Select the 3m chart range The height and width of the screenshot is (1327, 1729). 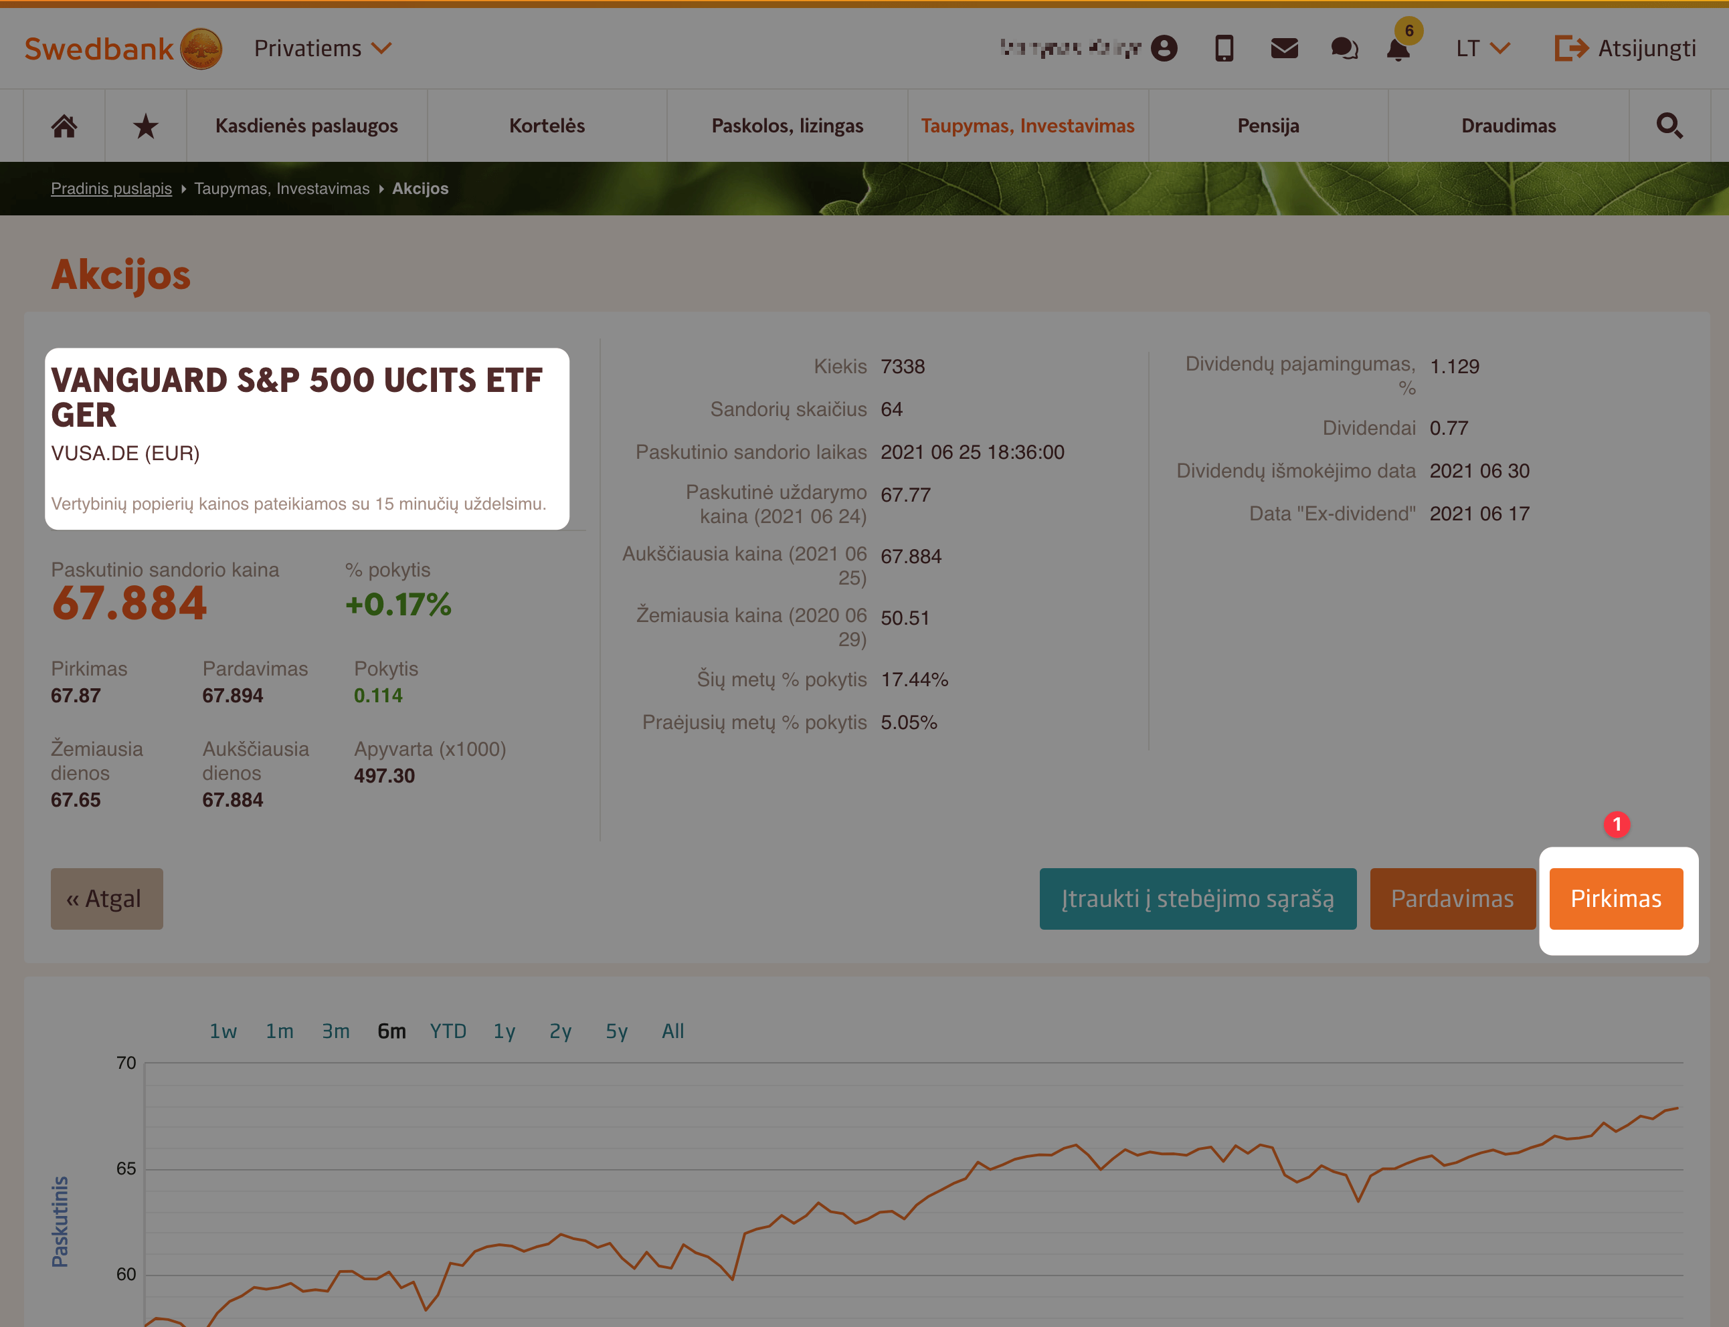pos(335,1031)
